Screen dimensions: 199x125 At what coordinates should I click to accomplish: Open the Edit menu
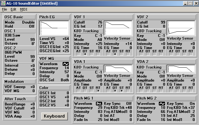[x=13, y=10]
